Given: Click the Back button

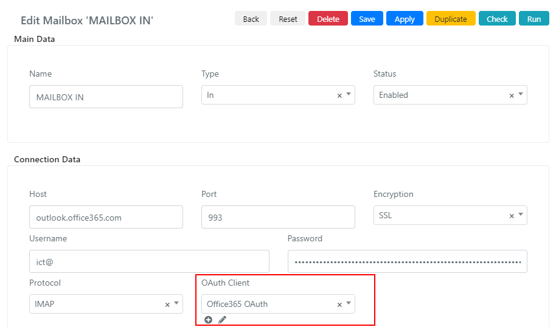Looking at the screenshot, I should 251,19.
